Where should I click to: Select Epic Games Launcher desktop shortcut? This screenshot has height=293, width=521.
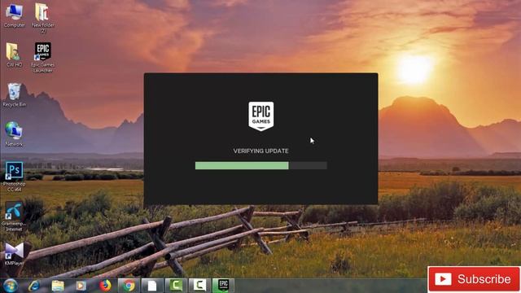pos(43,57)
